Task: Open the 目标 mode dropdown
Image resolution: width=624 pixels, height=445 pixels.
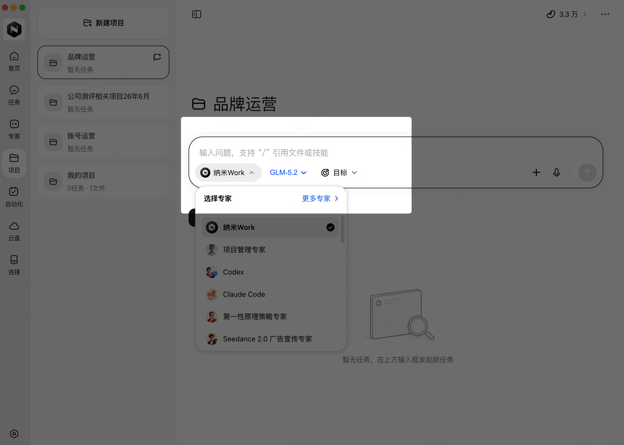Action: pyautogui.click(x=339, y=172)
